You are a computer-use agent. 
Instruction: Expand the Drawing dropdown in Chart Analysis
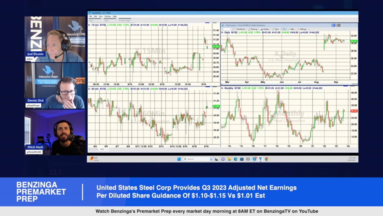(254, 29)
